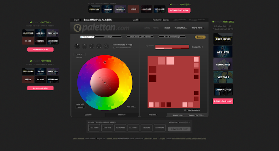Click the Base RGB AA3939 field

tap(81, 107)
